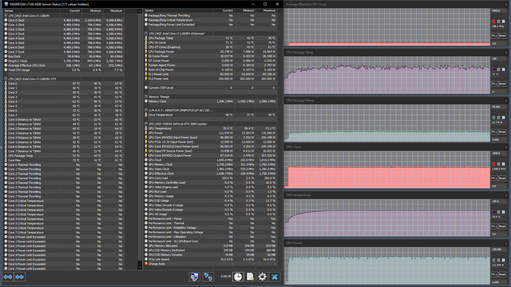
Task: Close the GPU Clock graph panel
Action: point(506,147)
